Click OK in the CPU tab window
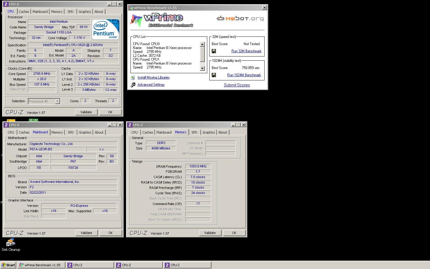The width and height of the screenshot is (430, 269). click(110, 112)
